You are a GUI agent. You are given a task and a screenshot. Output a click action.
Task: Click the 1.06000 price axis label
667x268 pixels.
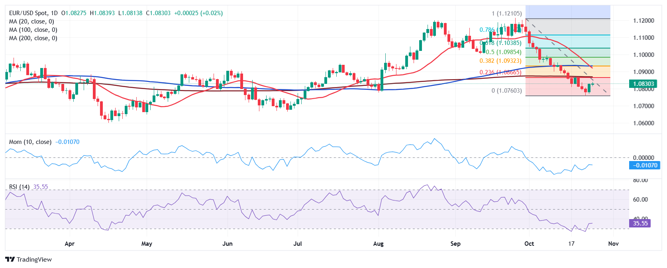point(643,123)
